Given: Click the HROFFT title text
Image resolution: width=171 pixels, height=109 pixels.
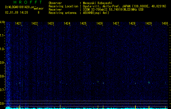Looking at the screenshot, I should click(x=28, y=2).
